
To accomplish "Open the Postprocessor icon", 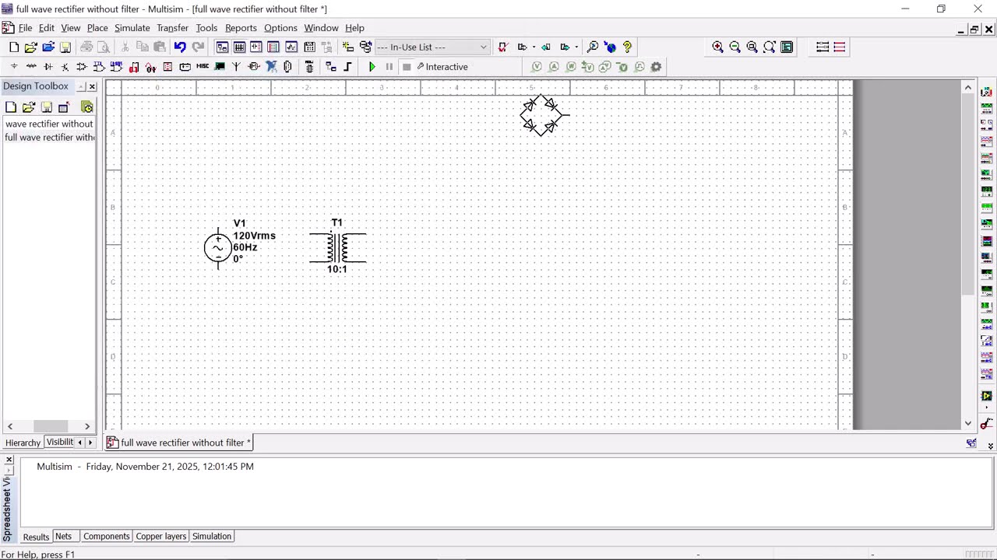I will tap(309, 47).
